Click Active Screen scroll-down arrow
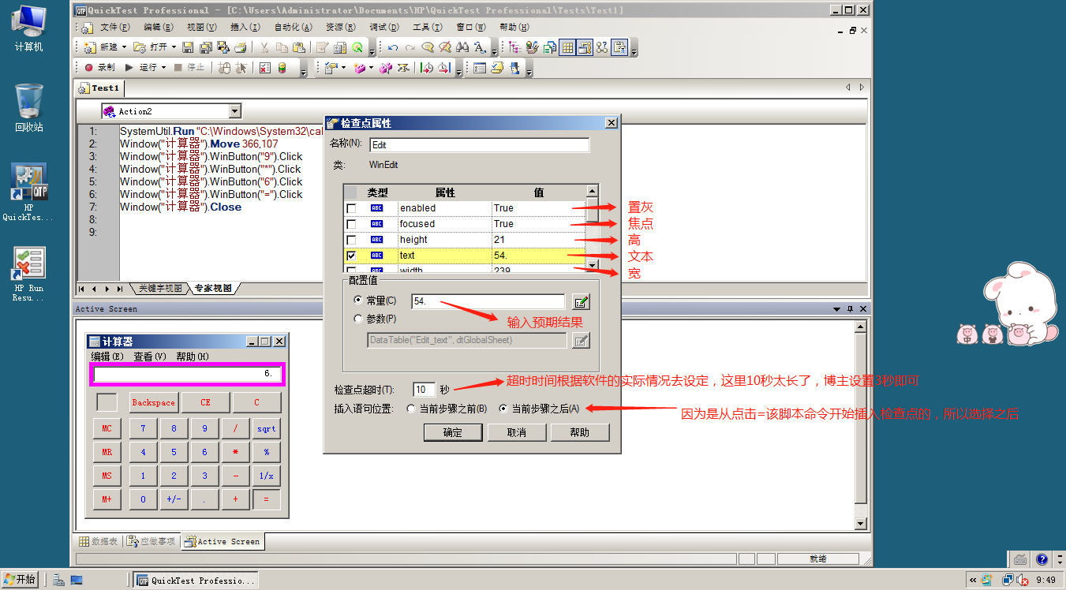This screenshot has width=1066, height=590. [861, 524]
